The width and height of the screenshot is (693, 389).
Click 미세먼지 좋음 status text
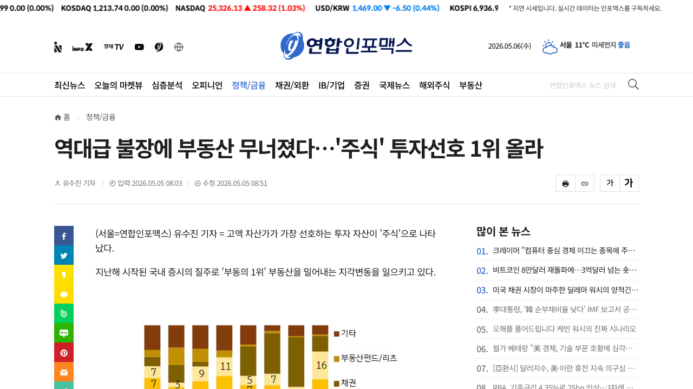pos(611,45)
